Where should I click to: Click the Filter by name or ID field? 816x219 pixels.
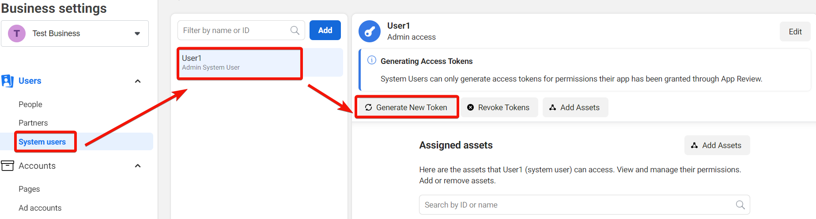(234, 30)
